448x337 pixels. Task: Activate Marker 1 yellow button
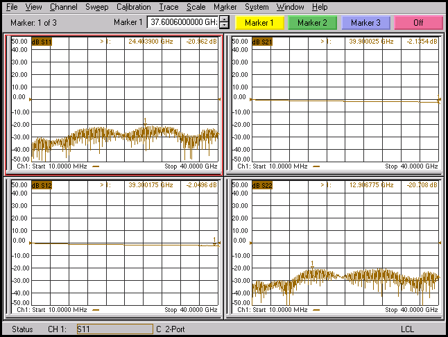[x=259, y=23]
